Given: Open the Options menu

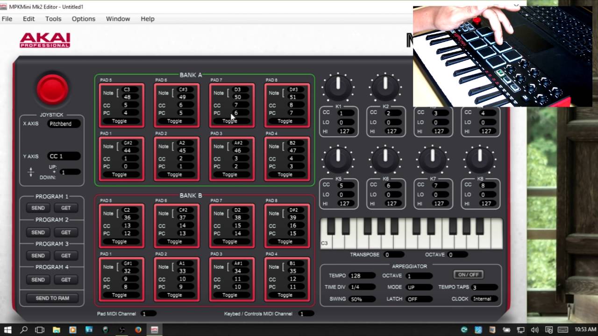Looking at the screenshot, I should pos(84,19).
